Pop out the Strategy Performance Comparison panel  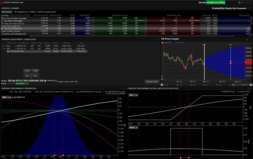point(125,89)
